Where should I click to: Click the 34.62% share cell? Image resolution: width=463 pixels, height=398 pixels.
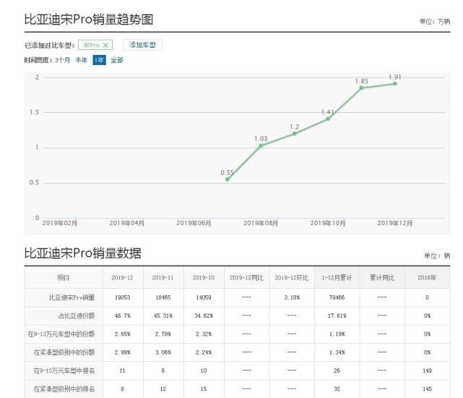[x=204, y=316]
